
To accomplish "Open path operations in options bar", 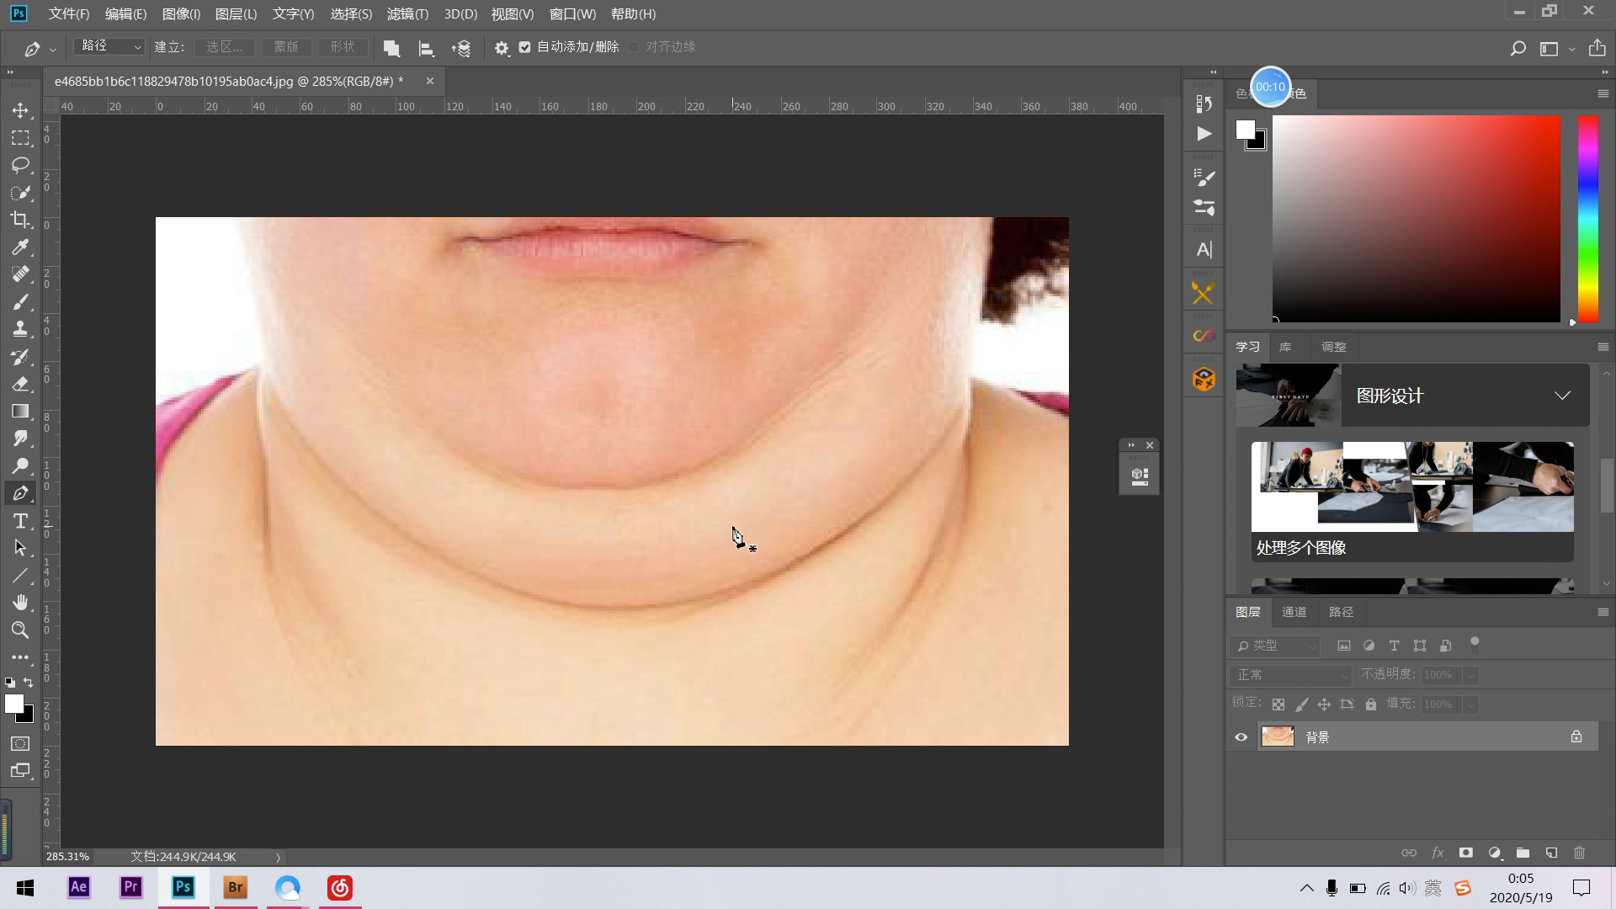I will point(391,48).
